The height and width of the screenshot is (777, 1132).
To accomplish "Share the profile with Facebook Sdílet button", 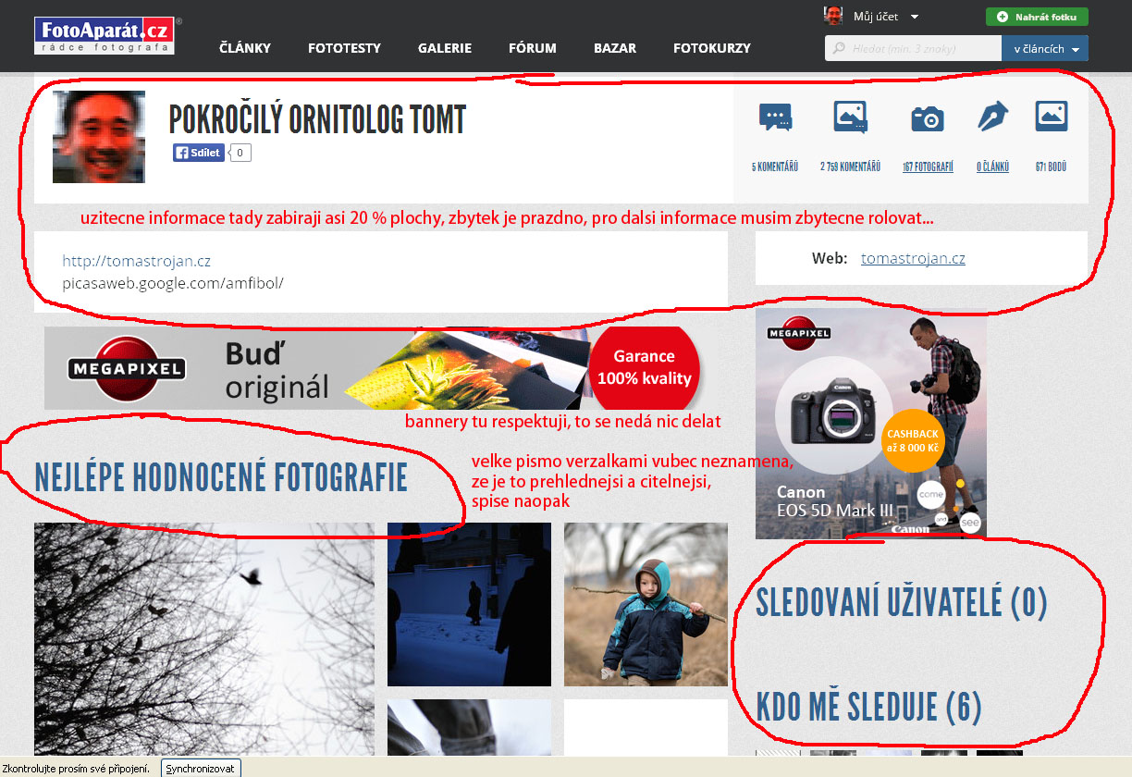I will point(199,154).
